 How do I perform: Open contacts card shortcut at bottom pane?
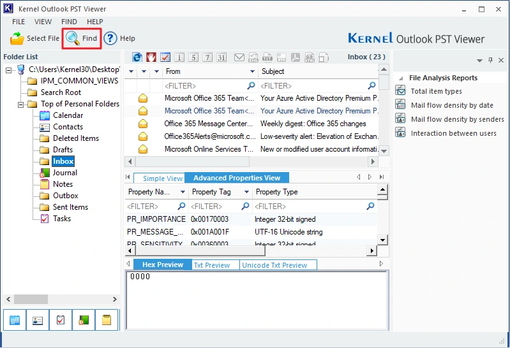click(38, 320)
